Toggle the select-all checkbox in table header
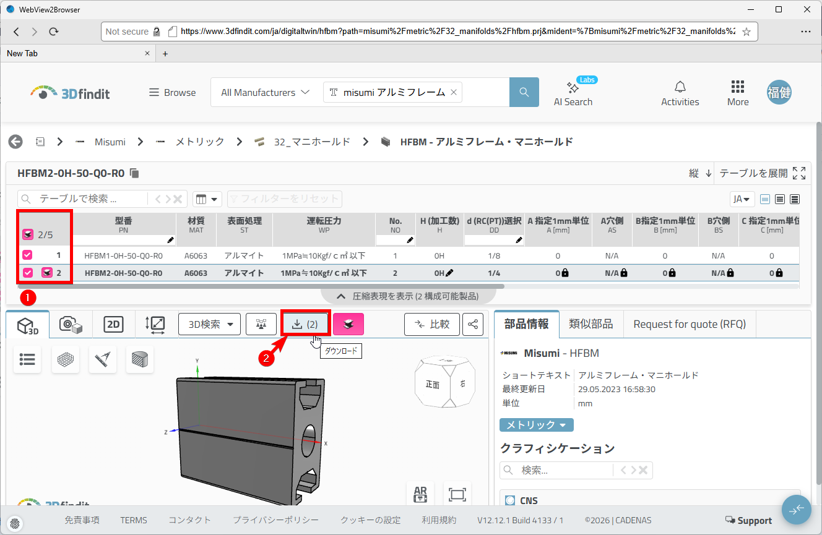The image size is (822, 535). pos(27,234)
